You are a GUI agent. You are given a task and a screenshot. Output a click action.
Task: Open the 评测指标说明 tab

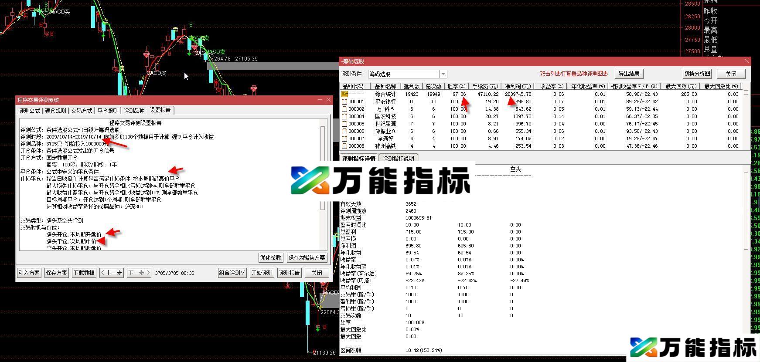pos(399,159)
